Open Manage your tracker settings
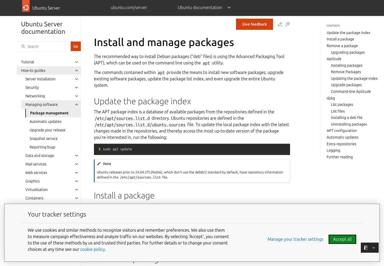The width and height of the screenshot is (384, 266). pyautogui.click(x=295, y=239)
